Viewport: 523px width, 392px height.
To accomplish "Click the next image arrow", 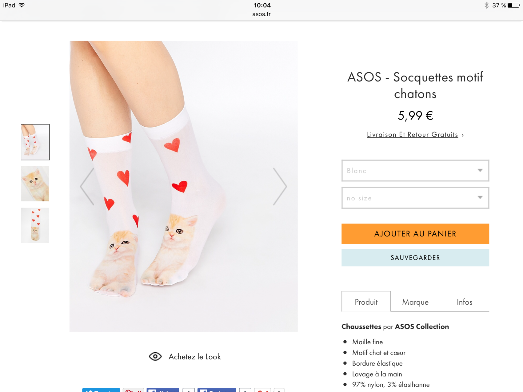I will click(280, 186).
